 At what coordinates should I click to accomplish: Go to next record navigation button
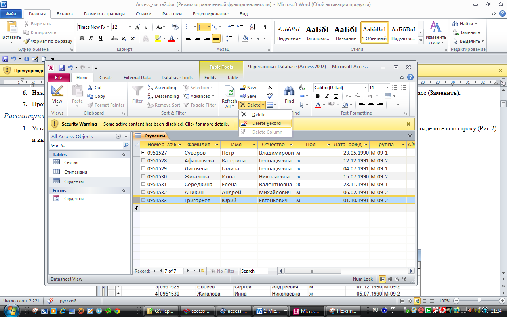pos(188,271)
